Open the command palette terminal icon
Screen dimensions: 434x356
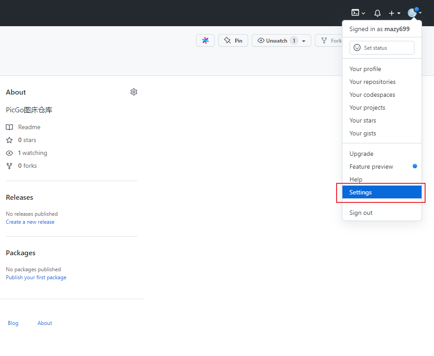(355, 13)
